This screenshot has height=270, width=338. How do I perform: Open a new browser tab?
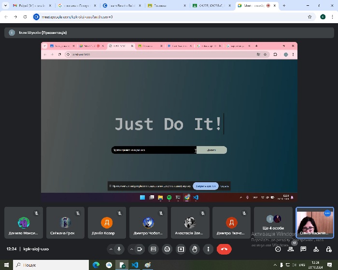[283, 5]
